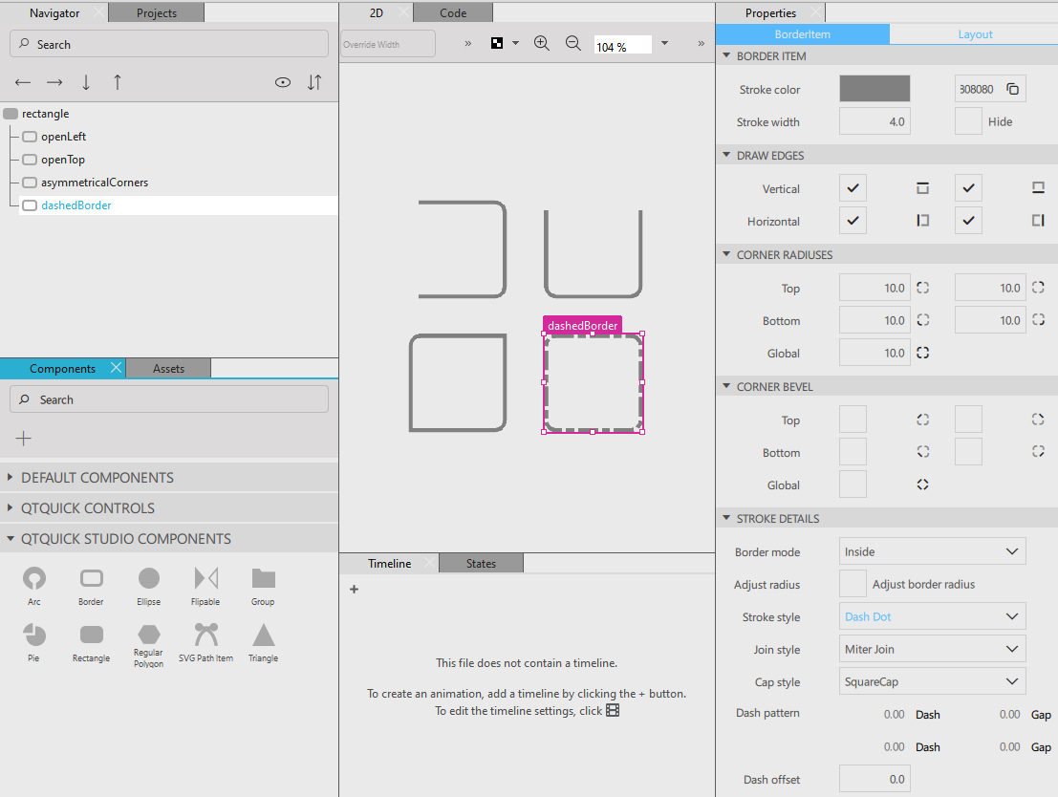Enable the Adjust border radius checkbox
Image resolution: width=1058 pixels, height=797 pixels.
[853, 584]
